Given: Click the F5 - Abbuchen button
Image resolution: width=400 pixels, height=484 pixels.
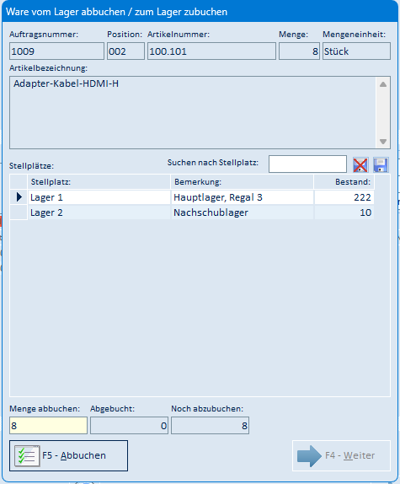Looking at the screenshot, I should [x=69, y=455].
